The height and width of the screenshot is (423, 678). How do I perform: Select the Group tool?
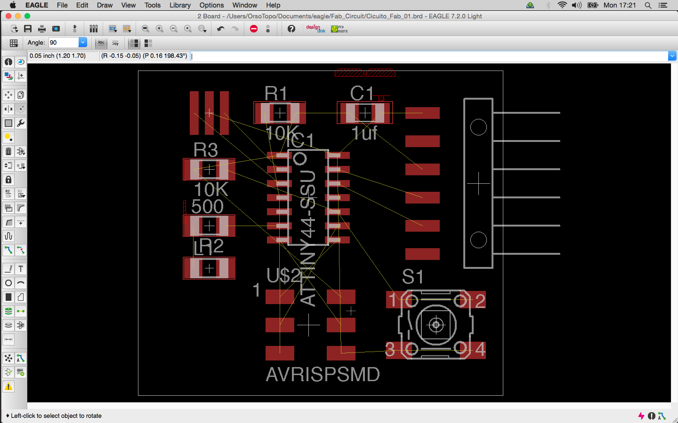click(x=8, y=123)
